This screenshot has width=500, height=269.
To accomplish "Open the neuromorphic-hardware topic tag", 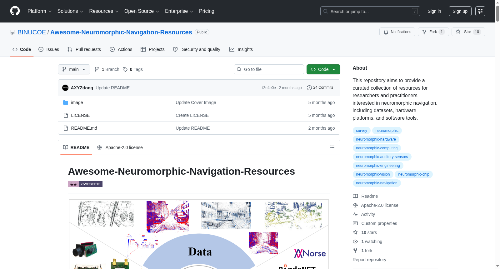I will [x=376, y=139].
